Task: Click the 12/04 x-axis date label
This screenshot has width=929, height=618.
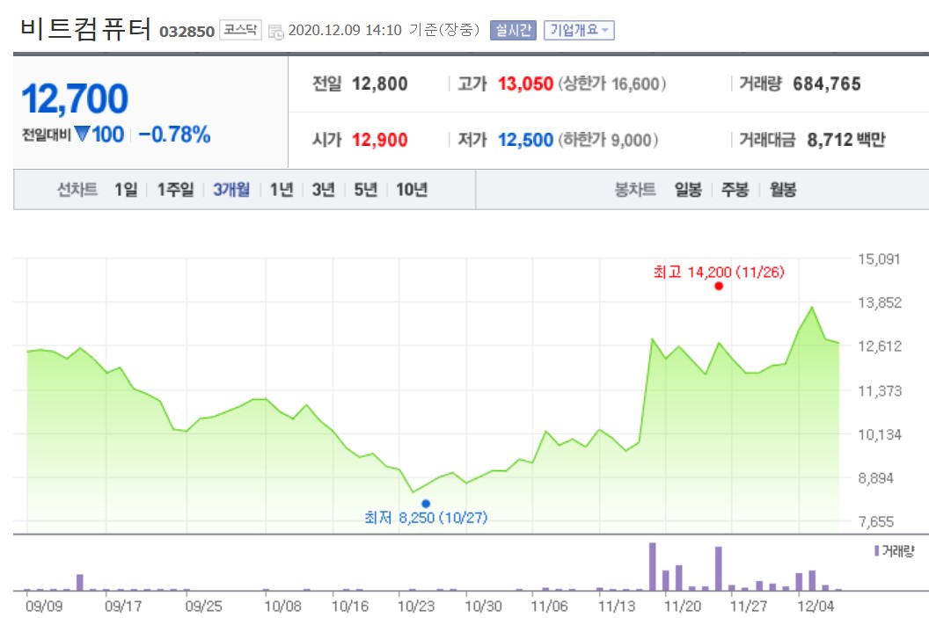Action: click(x=816, y=606)
